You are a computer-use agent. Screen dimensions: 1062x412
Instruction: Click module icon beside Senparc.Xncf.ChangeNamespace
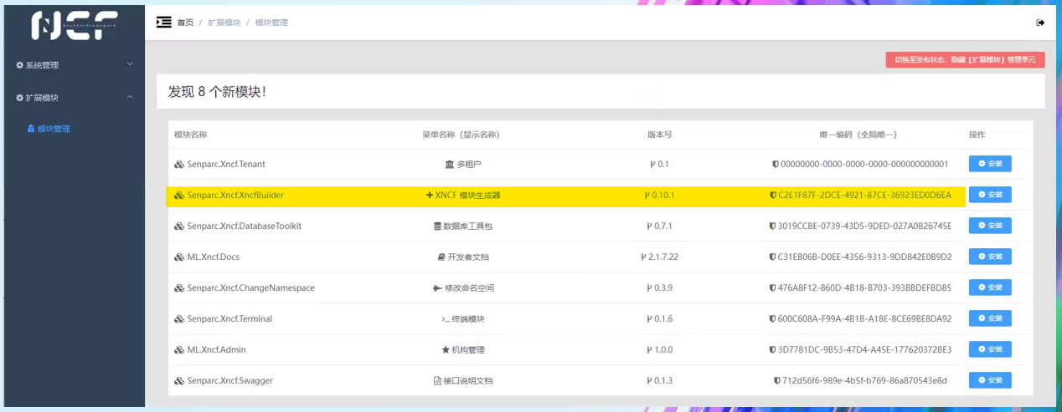point(179,288)
